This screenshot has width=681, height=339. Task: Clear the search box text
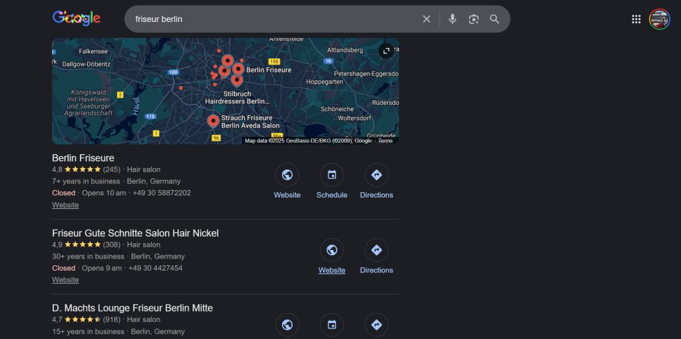[426, 19]
